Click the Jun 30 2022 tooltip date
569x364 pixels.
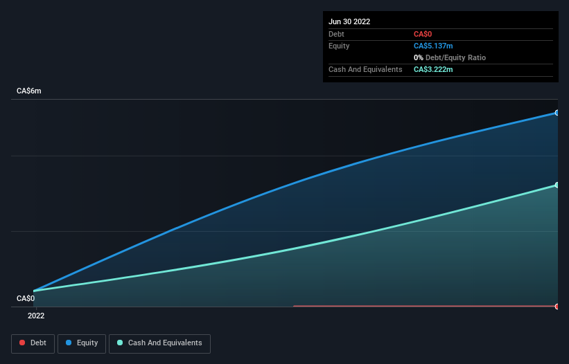[x=349, y=21]
